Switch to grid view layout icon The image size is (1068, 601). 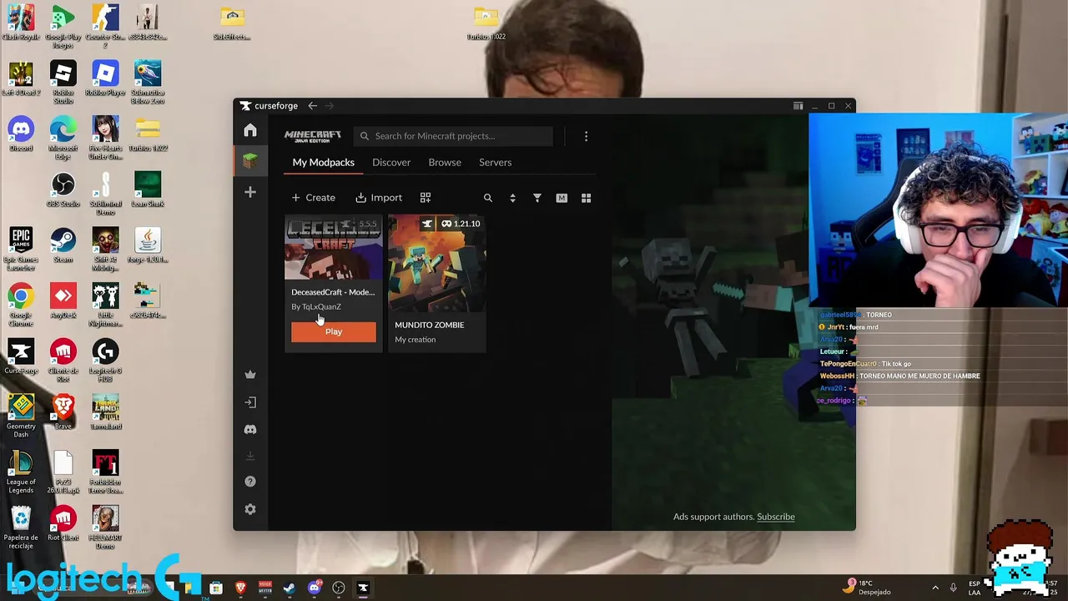(x=586, y=198)
